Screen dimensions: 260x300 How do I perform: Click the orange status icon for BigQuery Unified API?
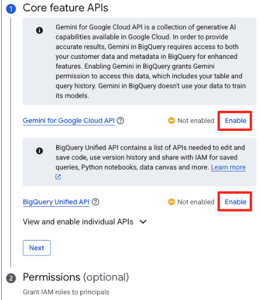(x=171, y=202)
